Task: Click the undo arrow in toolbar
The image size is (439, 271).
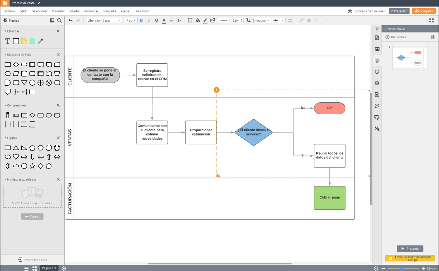Action: [70, 20]
